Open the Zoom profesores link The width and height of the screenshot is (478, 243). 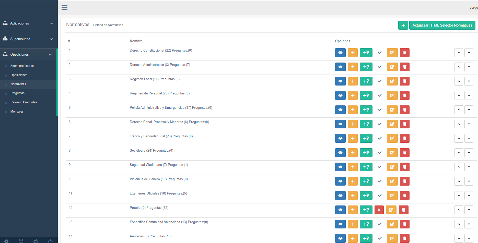coord(22,66)
